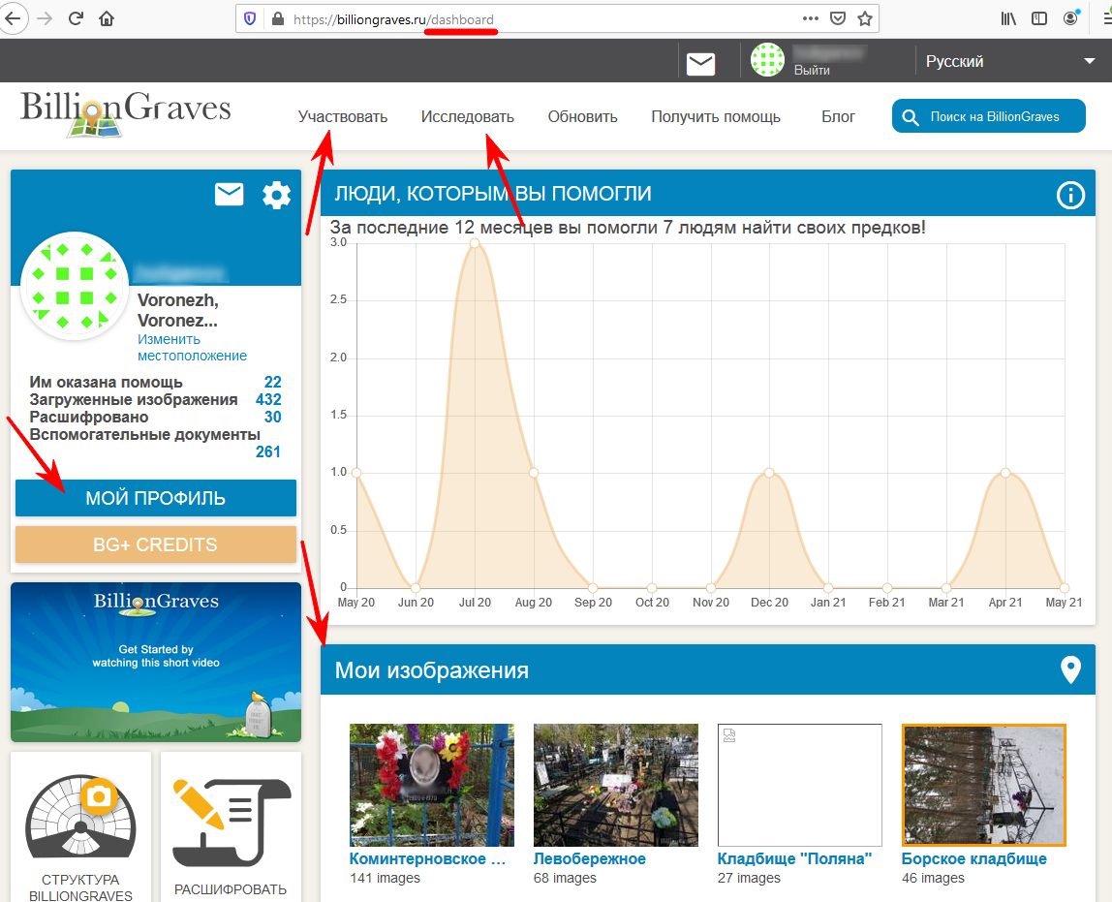
Task: Click the tracking protection shield icon
Action: [x=250, y=19]
